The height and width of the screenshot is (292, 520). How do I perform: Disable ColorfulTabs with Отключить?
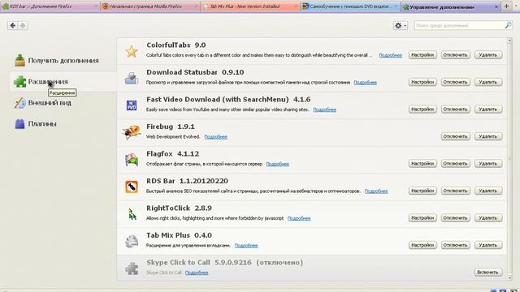(455, 54)
